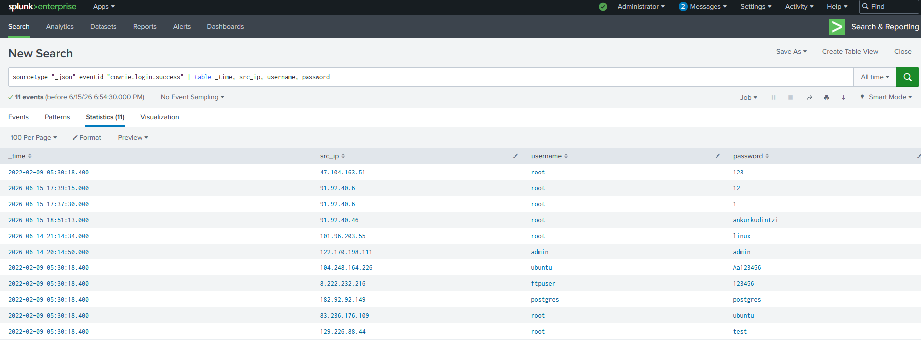Change 100 Per Page setting
Viewport: 921px width, 346px height.
[x=34, y=138]
